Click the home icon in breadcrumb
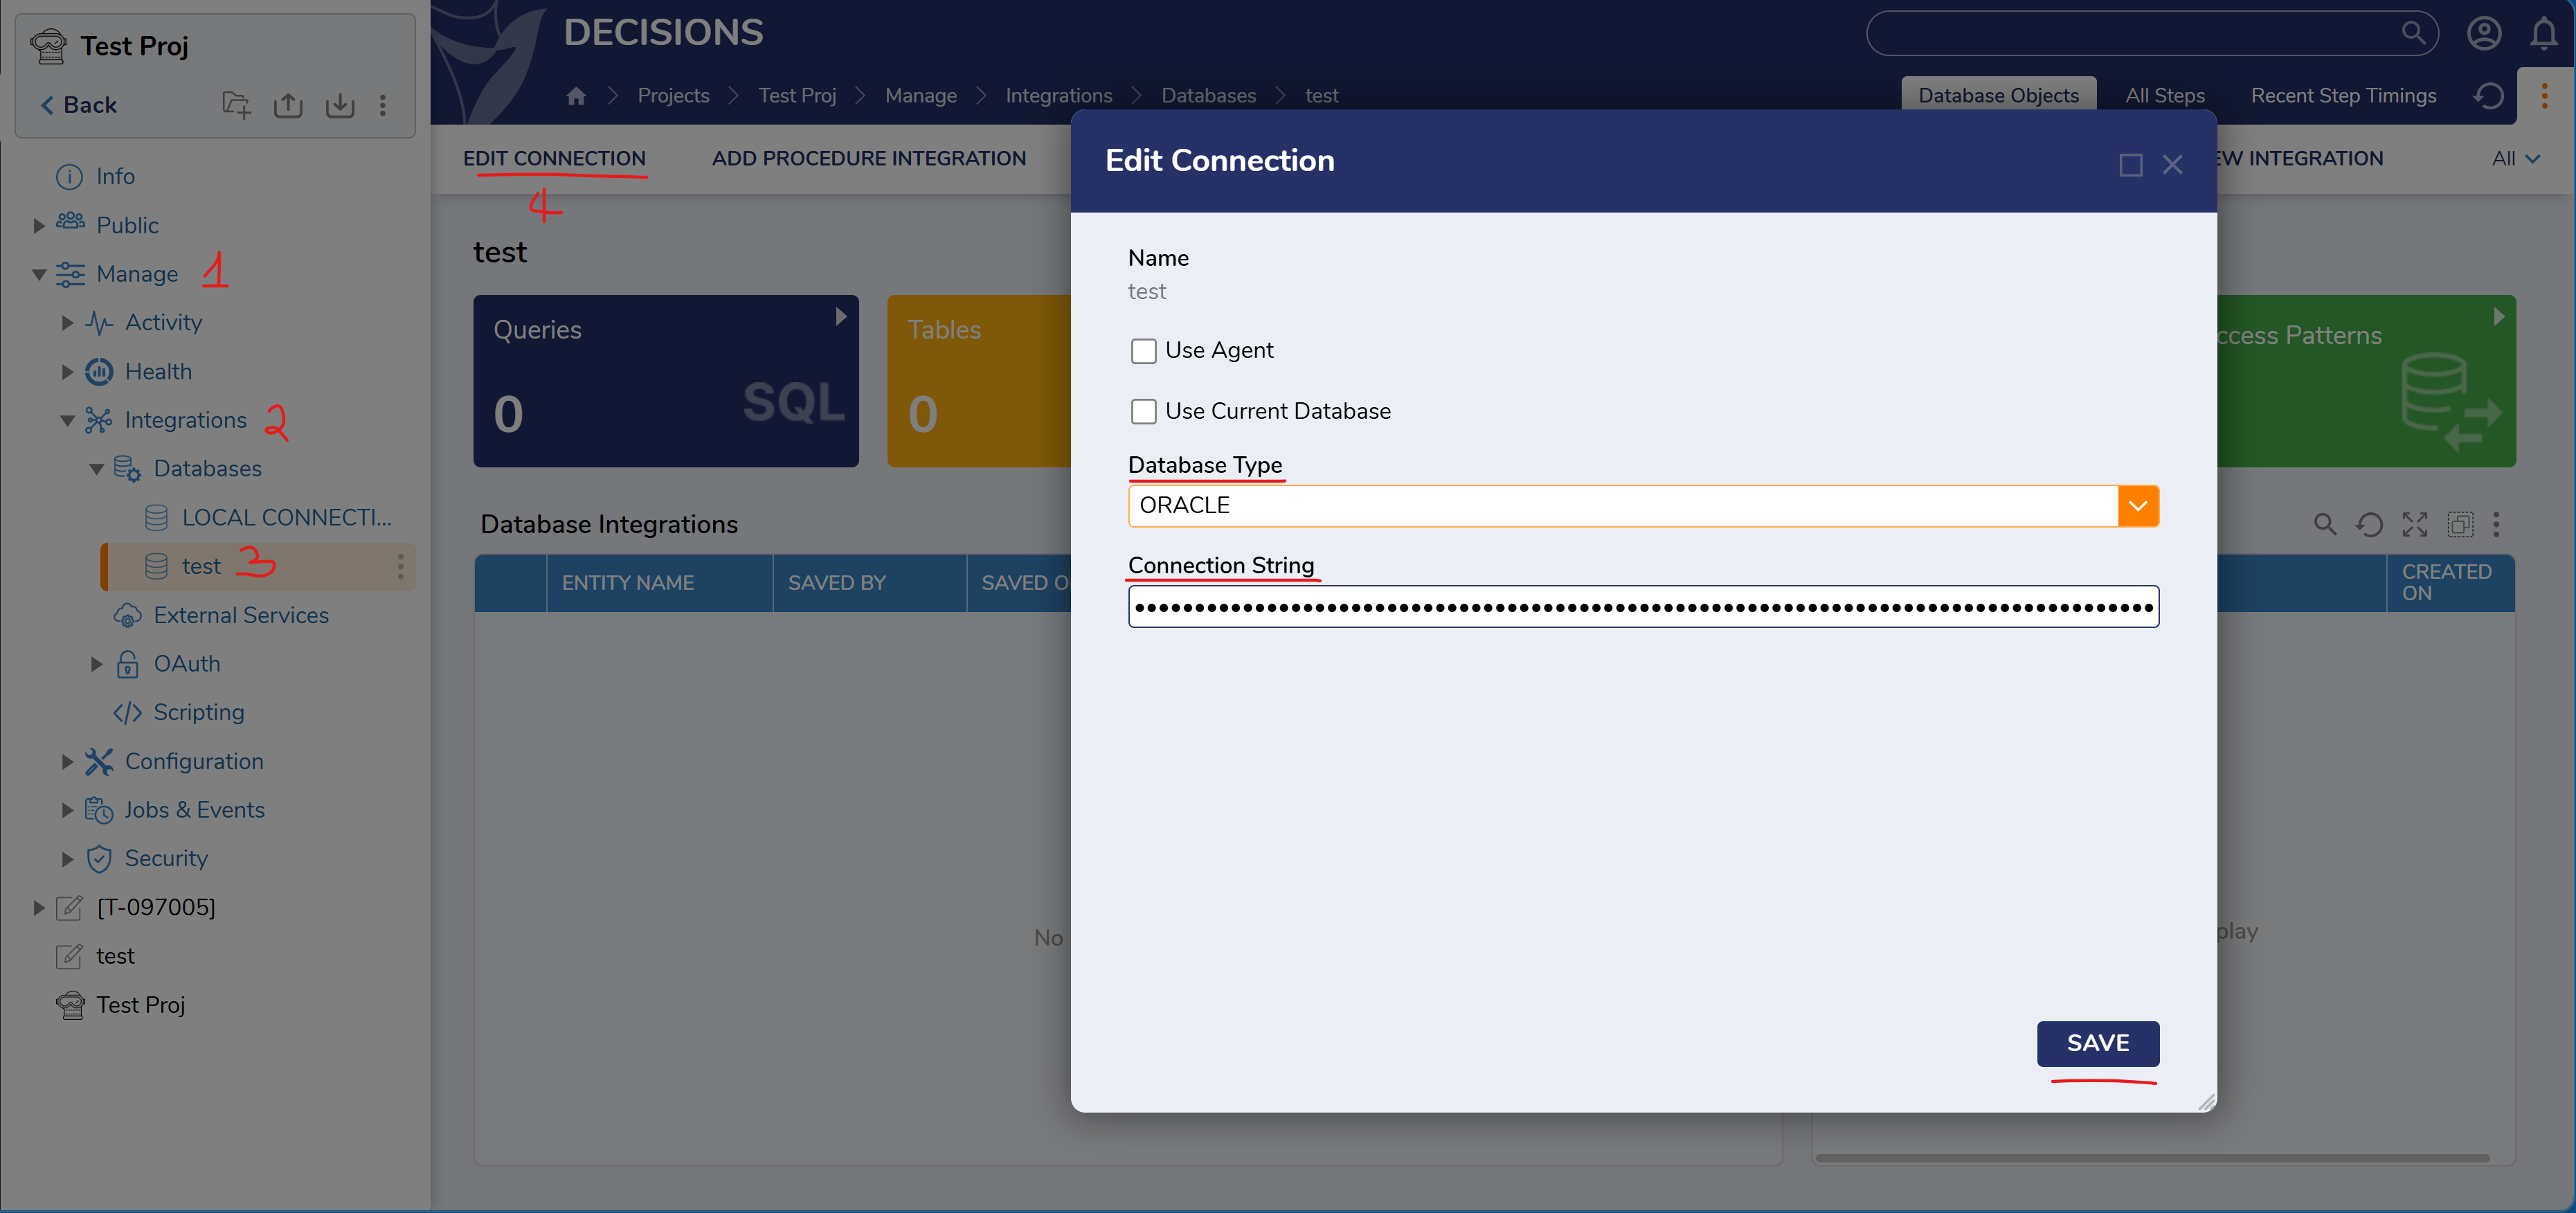The image size is (2576, 1213). 576,96
